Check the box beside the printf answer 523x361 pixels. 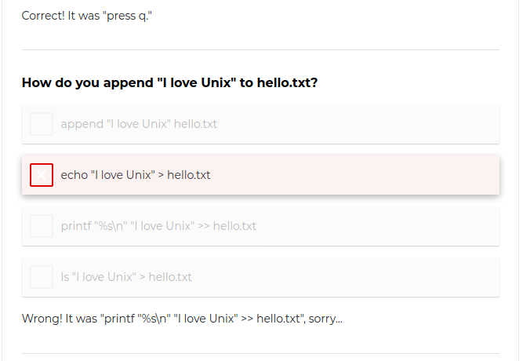click(42, 226)
